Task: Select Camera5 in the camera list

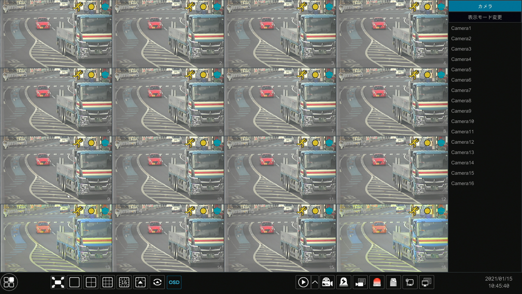Action: pyautogui.click(x=485, y=70)
